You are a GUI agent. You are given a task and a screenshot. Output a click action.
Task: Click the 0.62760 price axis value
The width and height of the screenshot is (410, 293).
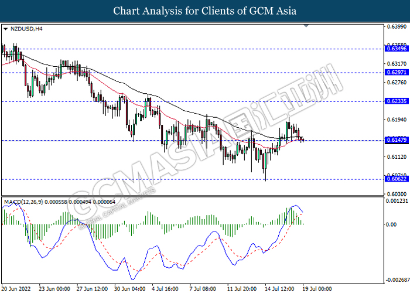click(x=397, y=83)
